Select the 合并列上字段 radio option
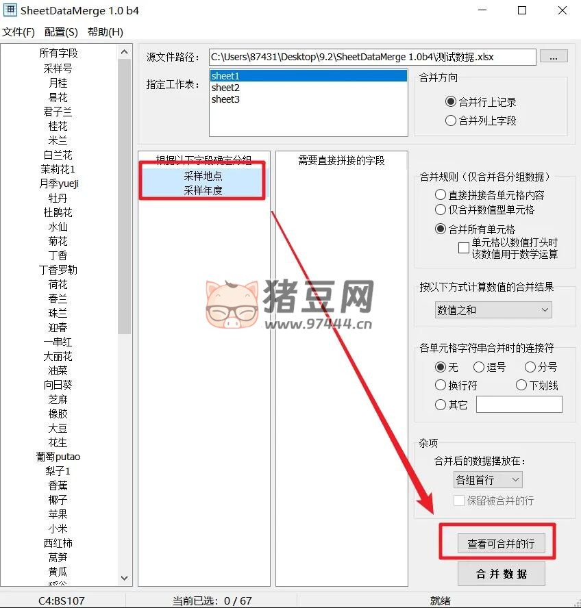Image resolution: width=581 pixels, height=608 pixels. (x=451, y=121)
